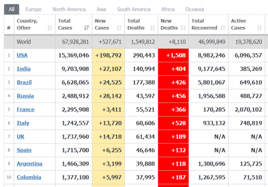
Task: Click the 'New Deaths' header label
Action: [x=169, y=24]
